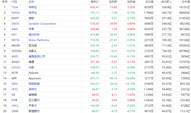Open the INTC ticker link
The width and height of the screenshot is (191, 113).
pos(15,89)
